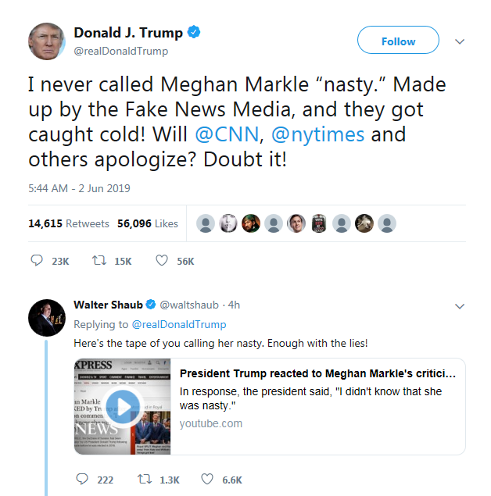Like Walter Shaub's reply tweet
This screenshot has width=491, height=496.
pyautogui.click(x=208, y=479)
